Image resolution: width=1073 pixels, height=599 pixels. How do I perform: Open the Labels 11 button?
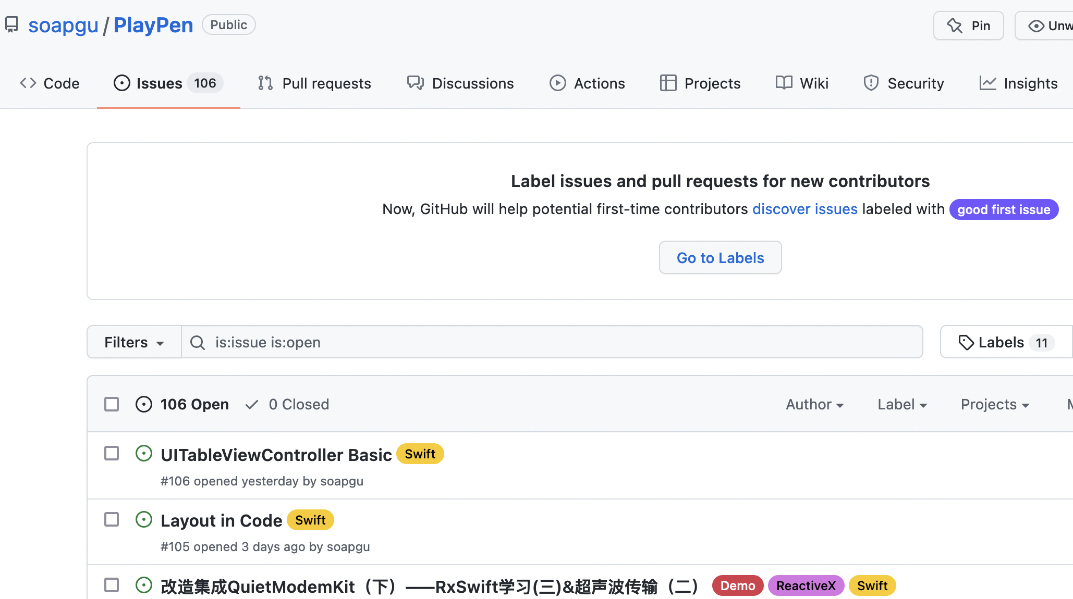pyautogui.click(x=1006, y=342)
